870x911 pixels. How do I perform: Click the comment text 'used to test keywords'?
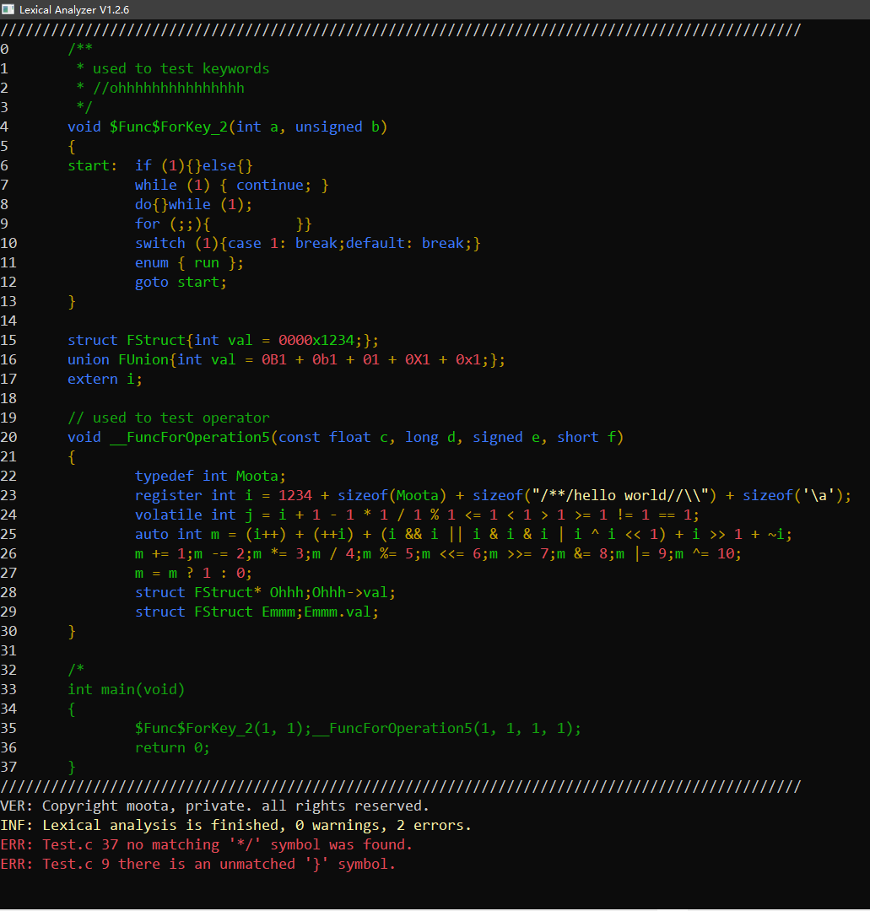pyautogui.click(x=181, y=68)
